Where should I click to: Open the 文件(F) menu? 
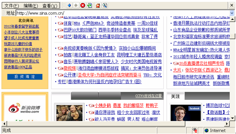tap(12, 6)
